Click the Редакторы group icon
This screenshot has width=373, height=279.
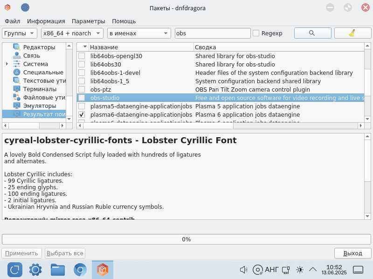[17, 47]
